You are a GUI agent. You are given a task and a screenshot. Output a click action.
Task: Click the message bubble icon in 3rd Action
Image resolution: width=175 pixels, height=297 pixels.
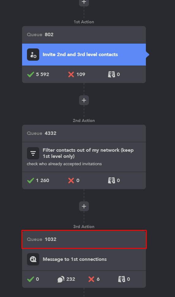(x=33, y=259)
